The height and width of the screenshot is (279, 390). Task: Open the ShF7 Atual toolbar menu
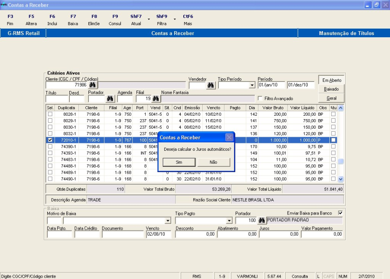[136, 20]
